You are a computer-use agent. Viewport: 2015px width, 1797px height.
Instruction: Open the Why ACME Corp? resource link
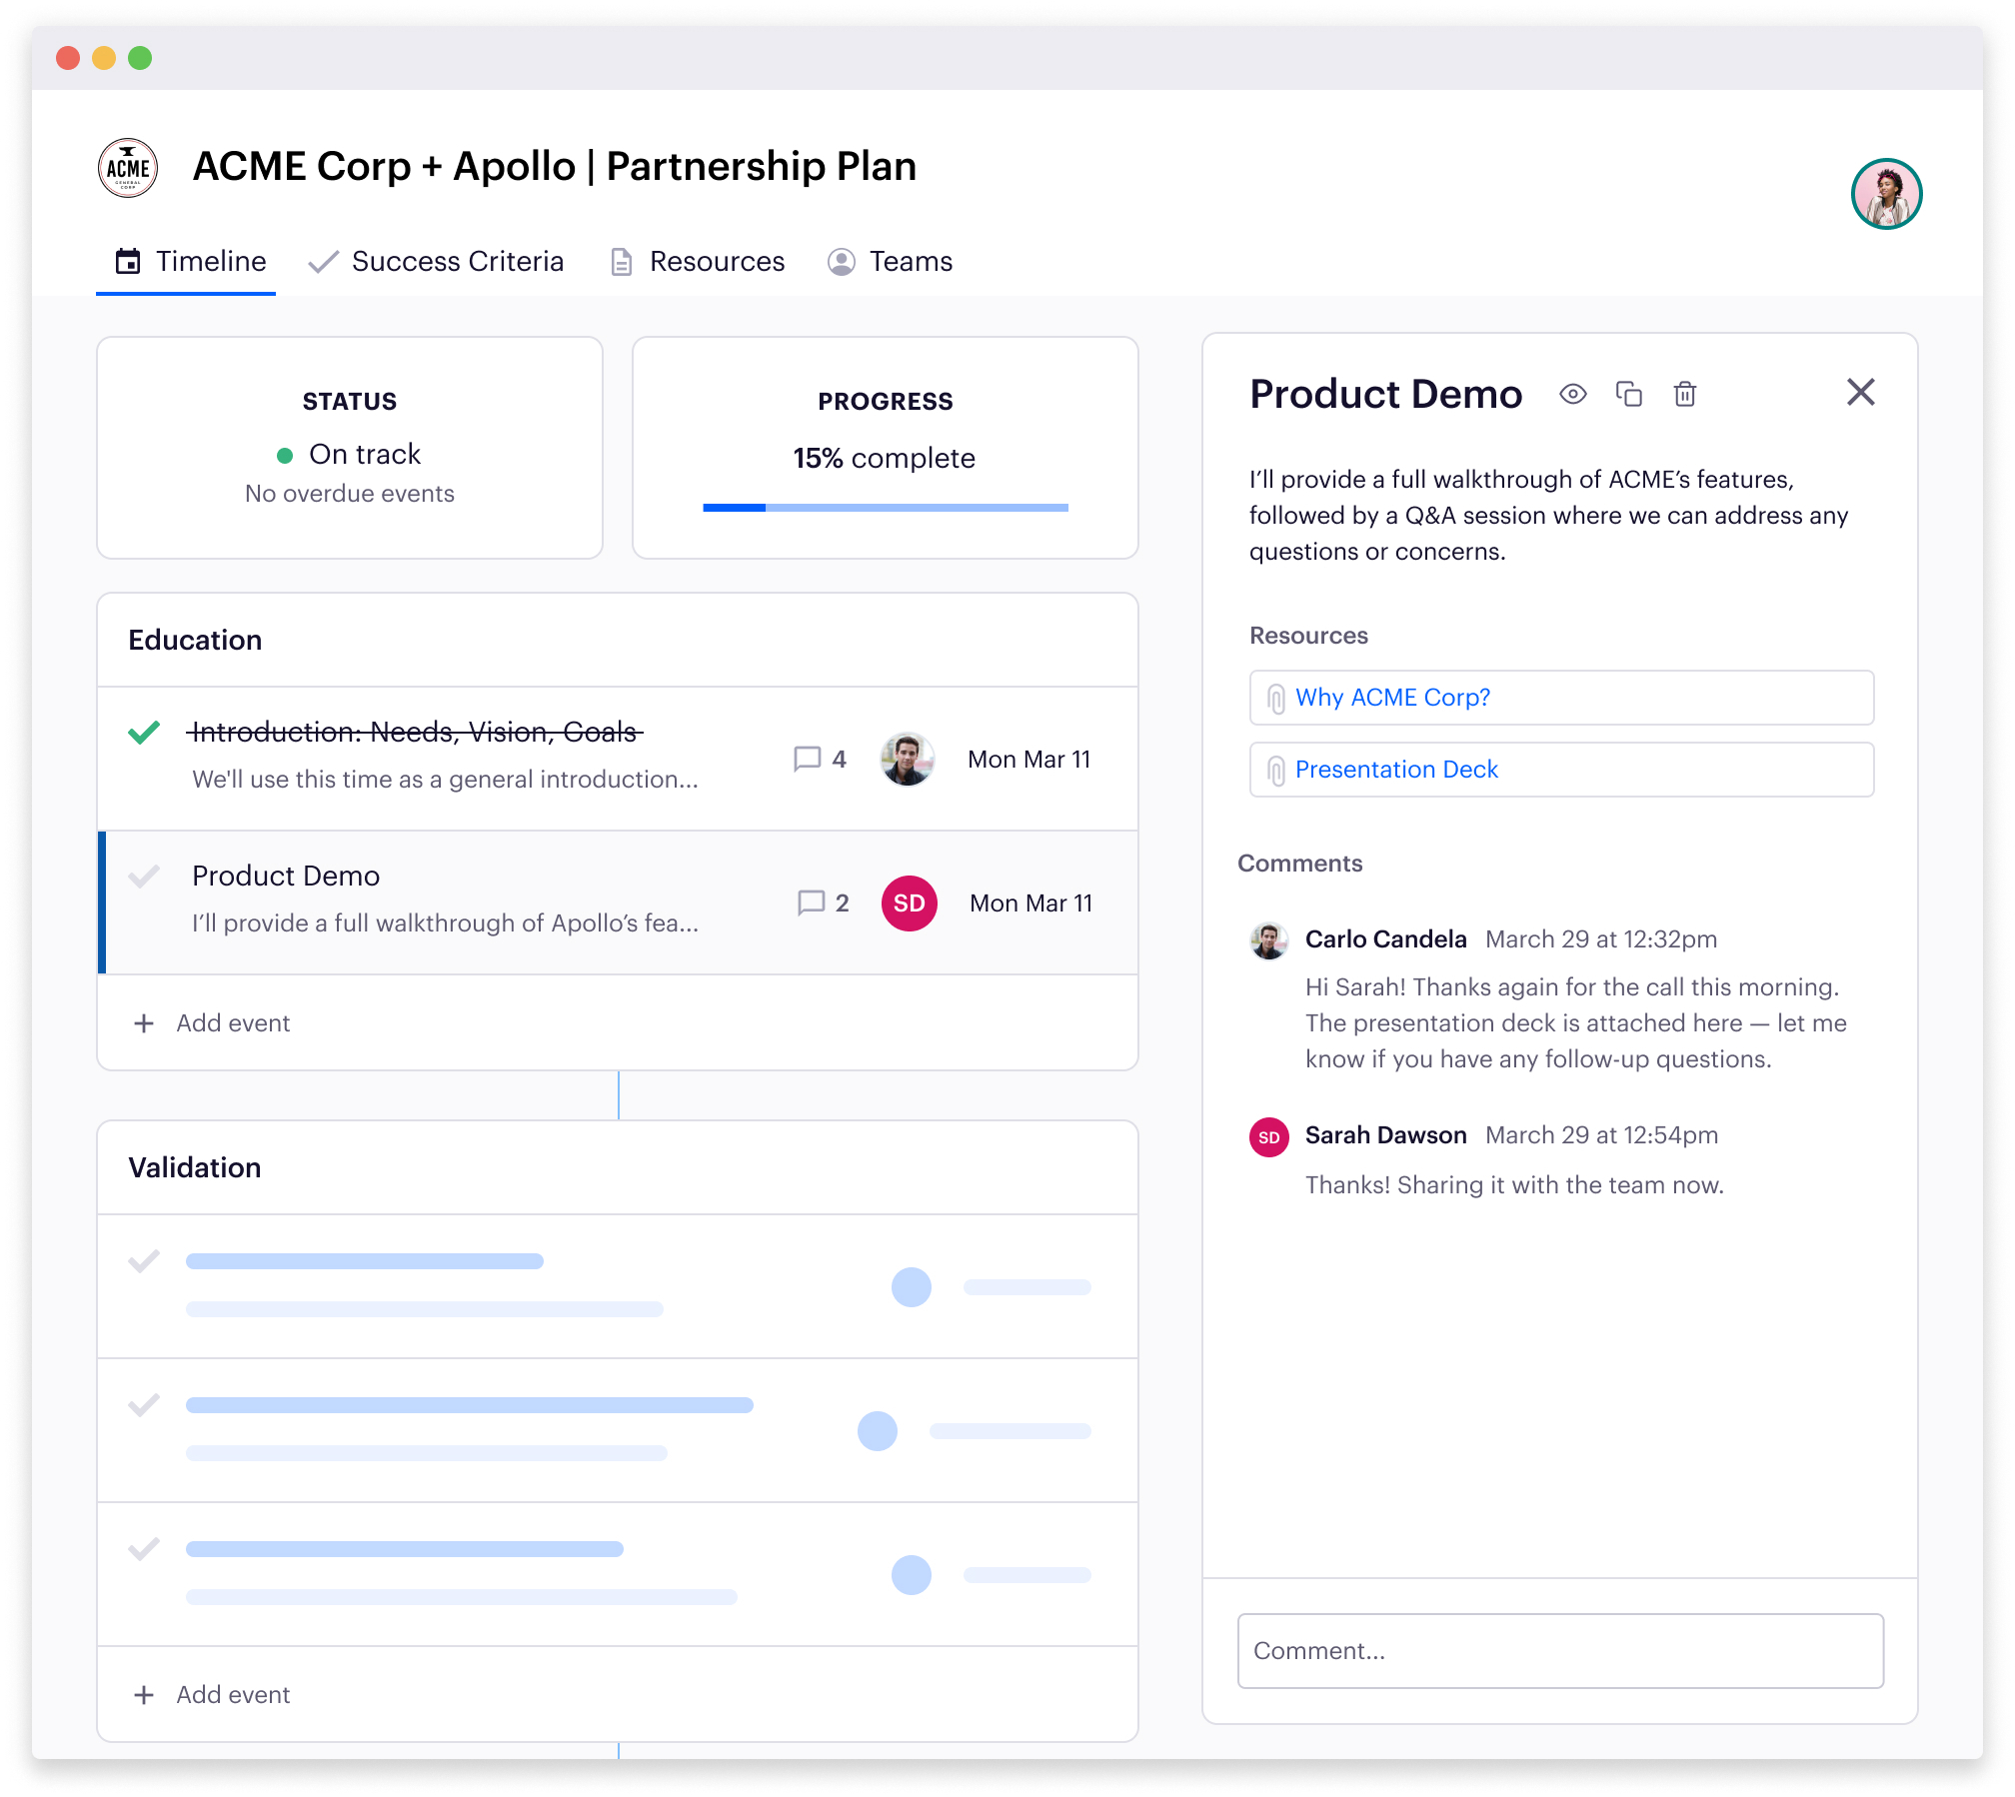[1391, 698]
